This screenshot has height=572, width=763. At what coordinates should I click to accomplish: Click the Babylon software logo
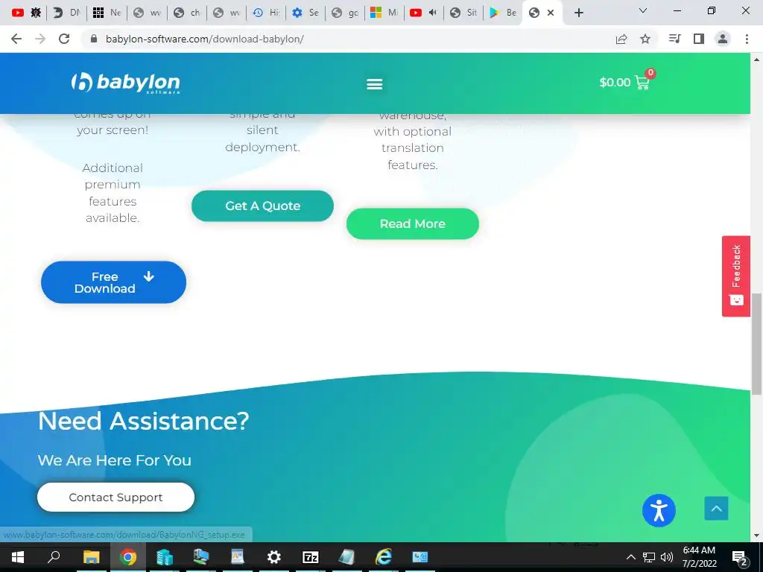(125, 83)
